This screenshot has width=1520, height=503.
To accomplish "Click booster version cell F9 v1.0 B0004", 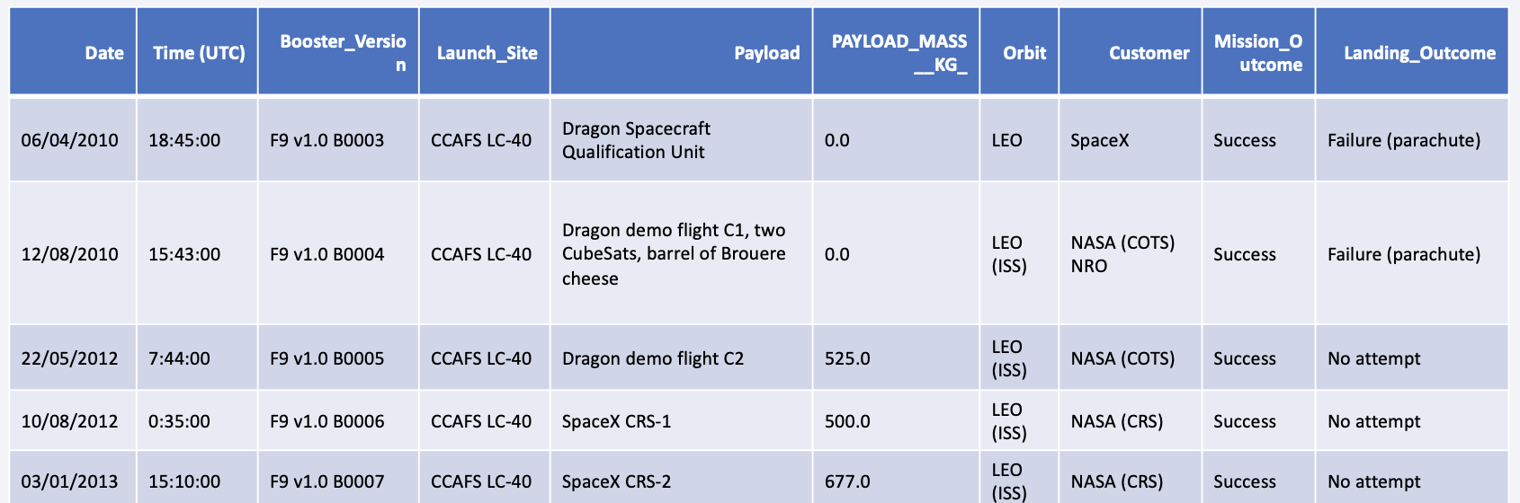I will tap(326, 254).
